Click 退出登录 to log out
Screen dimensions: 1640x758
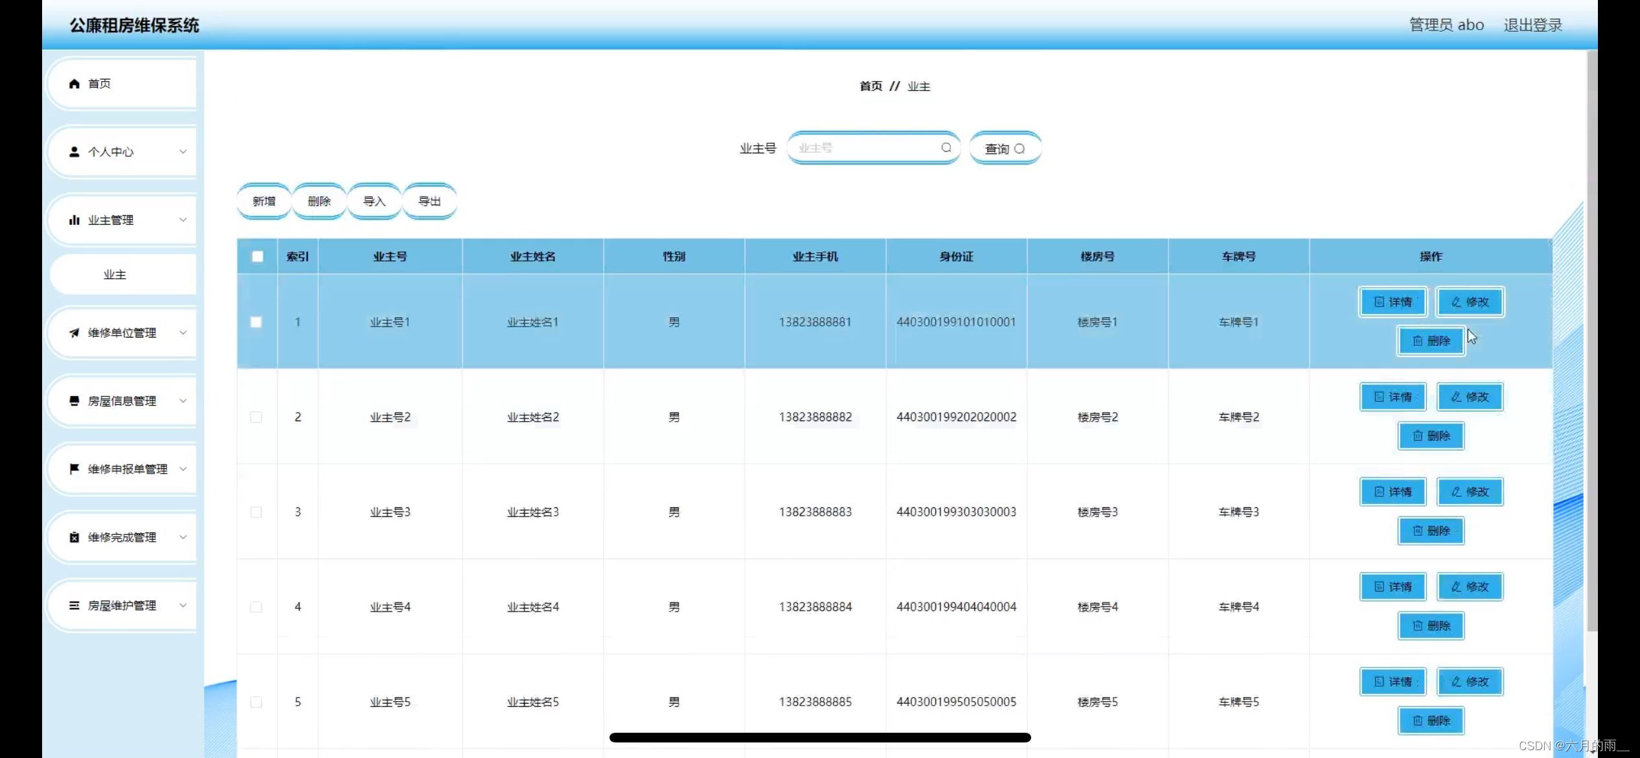[1532, 25]
